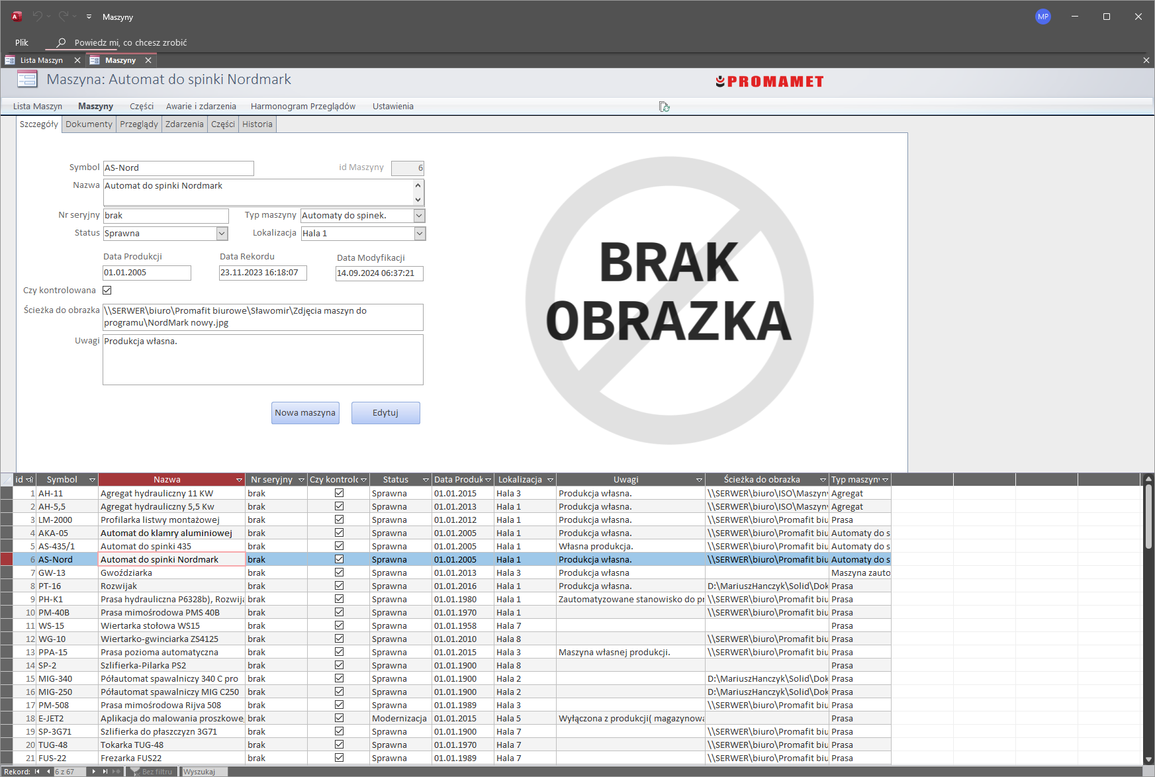Click the select-all corner of the datasheet

[x=7, y=479]
